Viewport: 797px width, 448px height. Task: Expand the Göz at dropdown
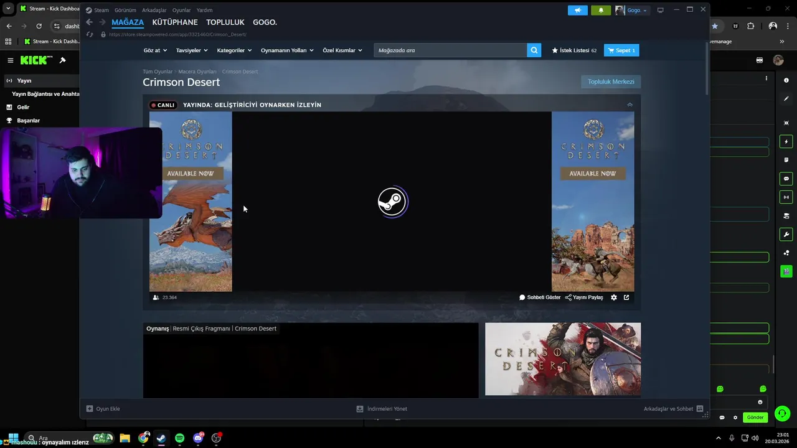155,50
